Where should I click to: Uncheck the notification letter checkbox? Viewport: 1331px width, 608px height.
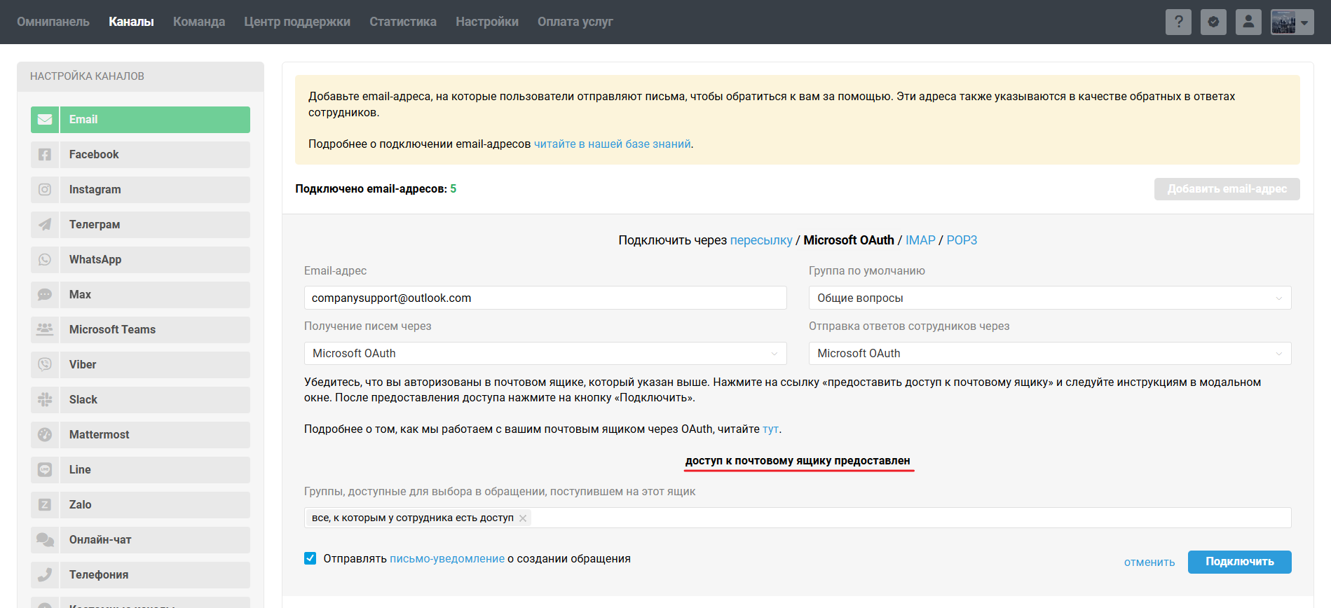point(310,558)
